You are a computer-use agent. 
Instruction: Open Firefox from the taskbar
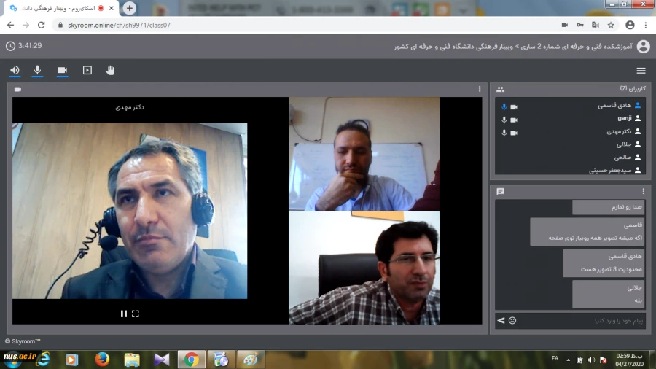tap(101, 360)
